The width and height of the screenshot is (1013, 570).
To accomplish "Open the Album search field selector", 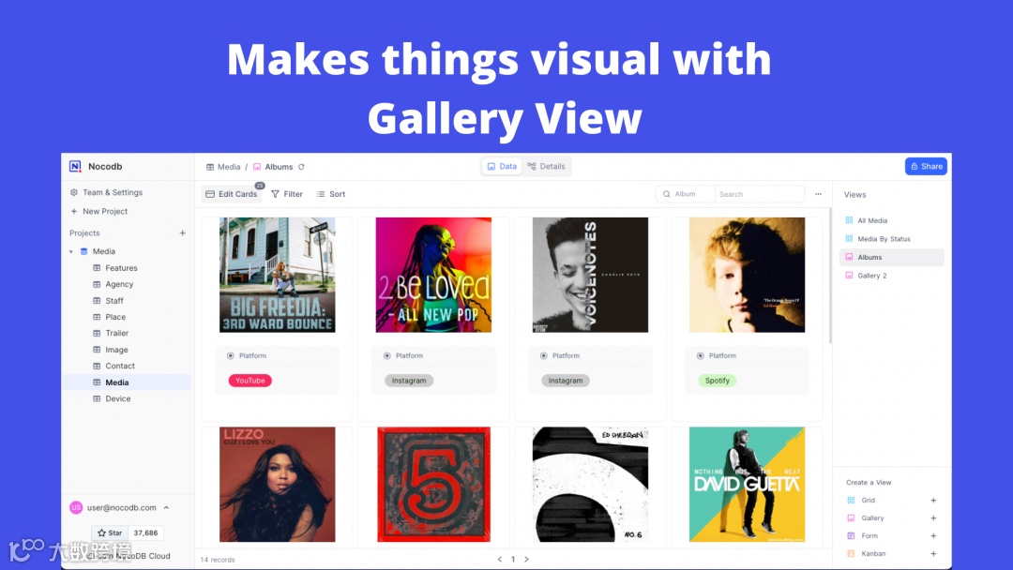I will coord(686,194).
